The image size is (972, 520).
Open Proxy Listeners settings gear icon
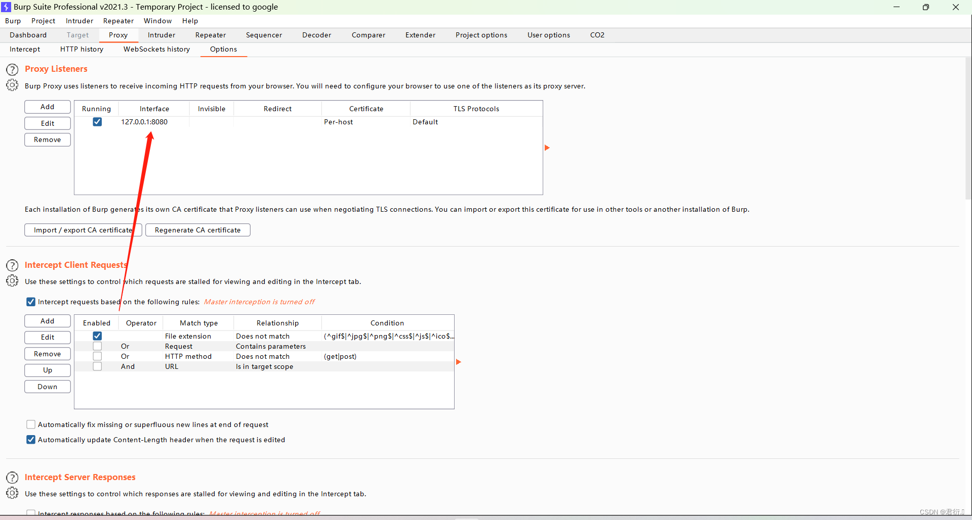tap(12, 85)
